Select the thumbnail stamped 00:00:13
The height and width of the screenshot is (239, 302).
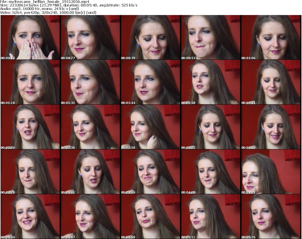click(x=30, y=37)
